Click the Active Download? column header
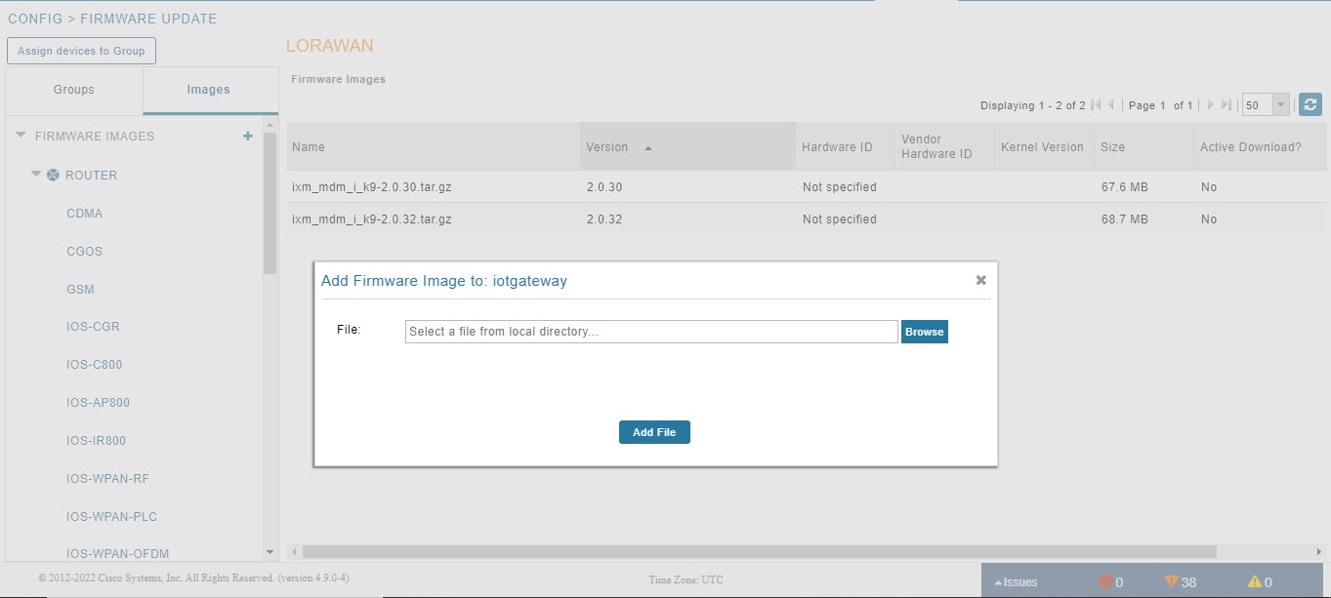Viewport: 1331px width, 598px height. [1261, 147]
